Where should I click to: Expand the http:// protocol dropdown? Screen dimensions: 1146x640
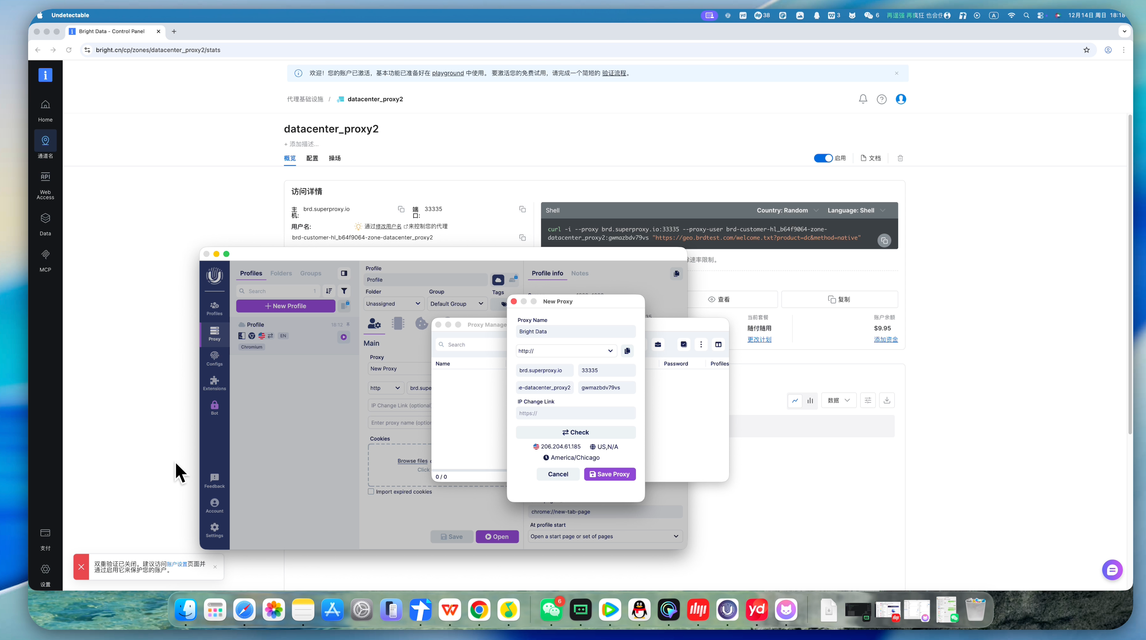566,351
